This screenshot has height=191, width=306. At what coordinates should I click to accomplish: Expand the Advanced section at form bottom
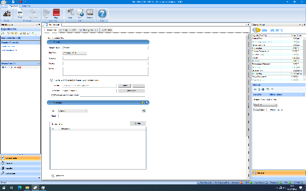(x=58, y=176)
